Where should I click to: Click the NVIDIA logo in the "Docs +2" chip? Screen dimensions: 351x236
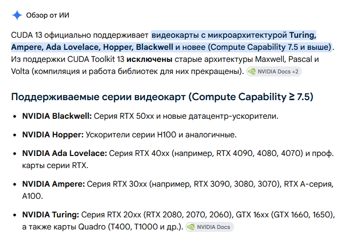[x=252, y=71]
